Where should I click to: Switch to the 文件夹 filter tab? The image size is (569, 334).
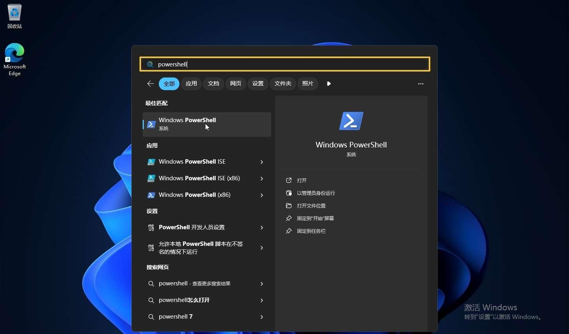click(x=283, y=83)
